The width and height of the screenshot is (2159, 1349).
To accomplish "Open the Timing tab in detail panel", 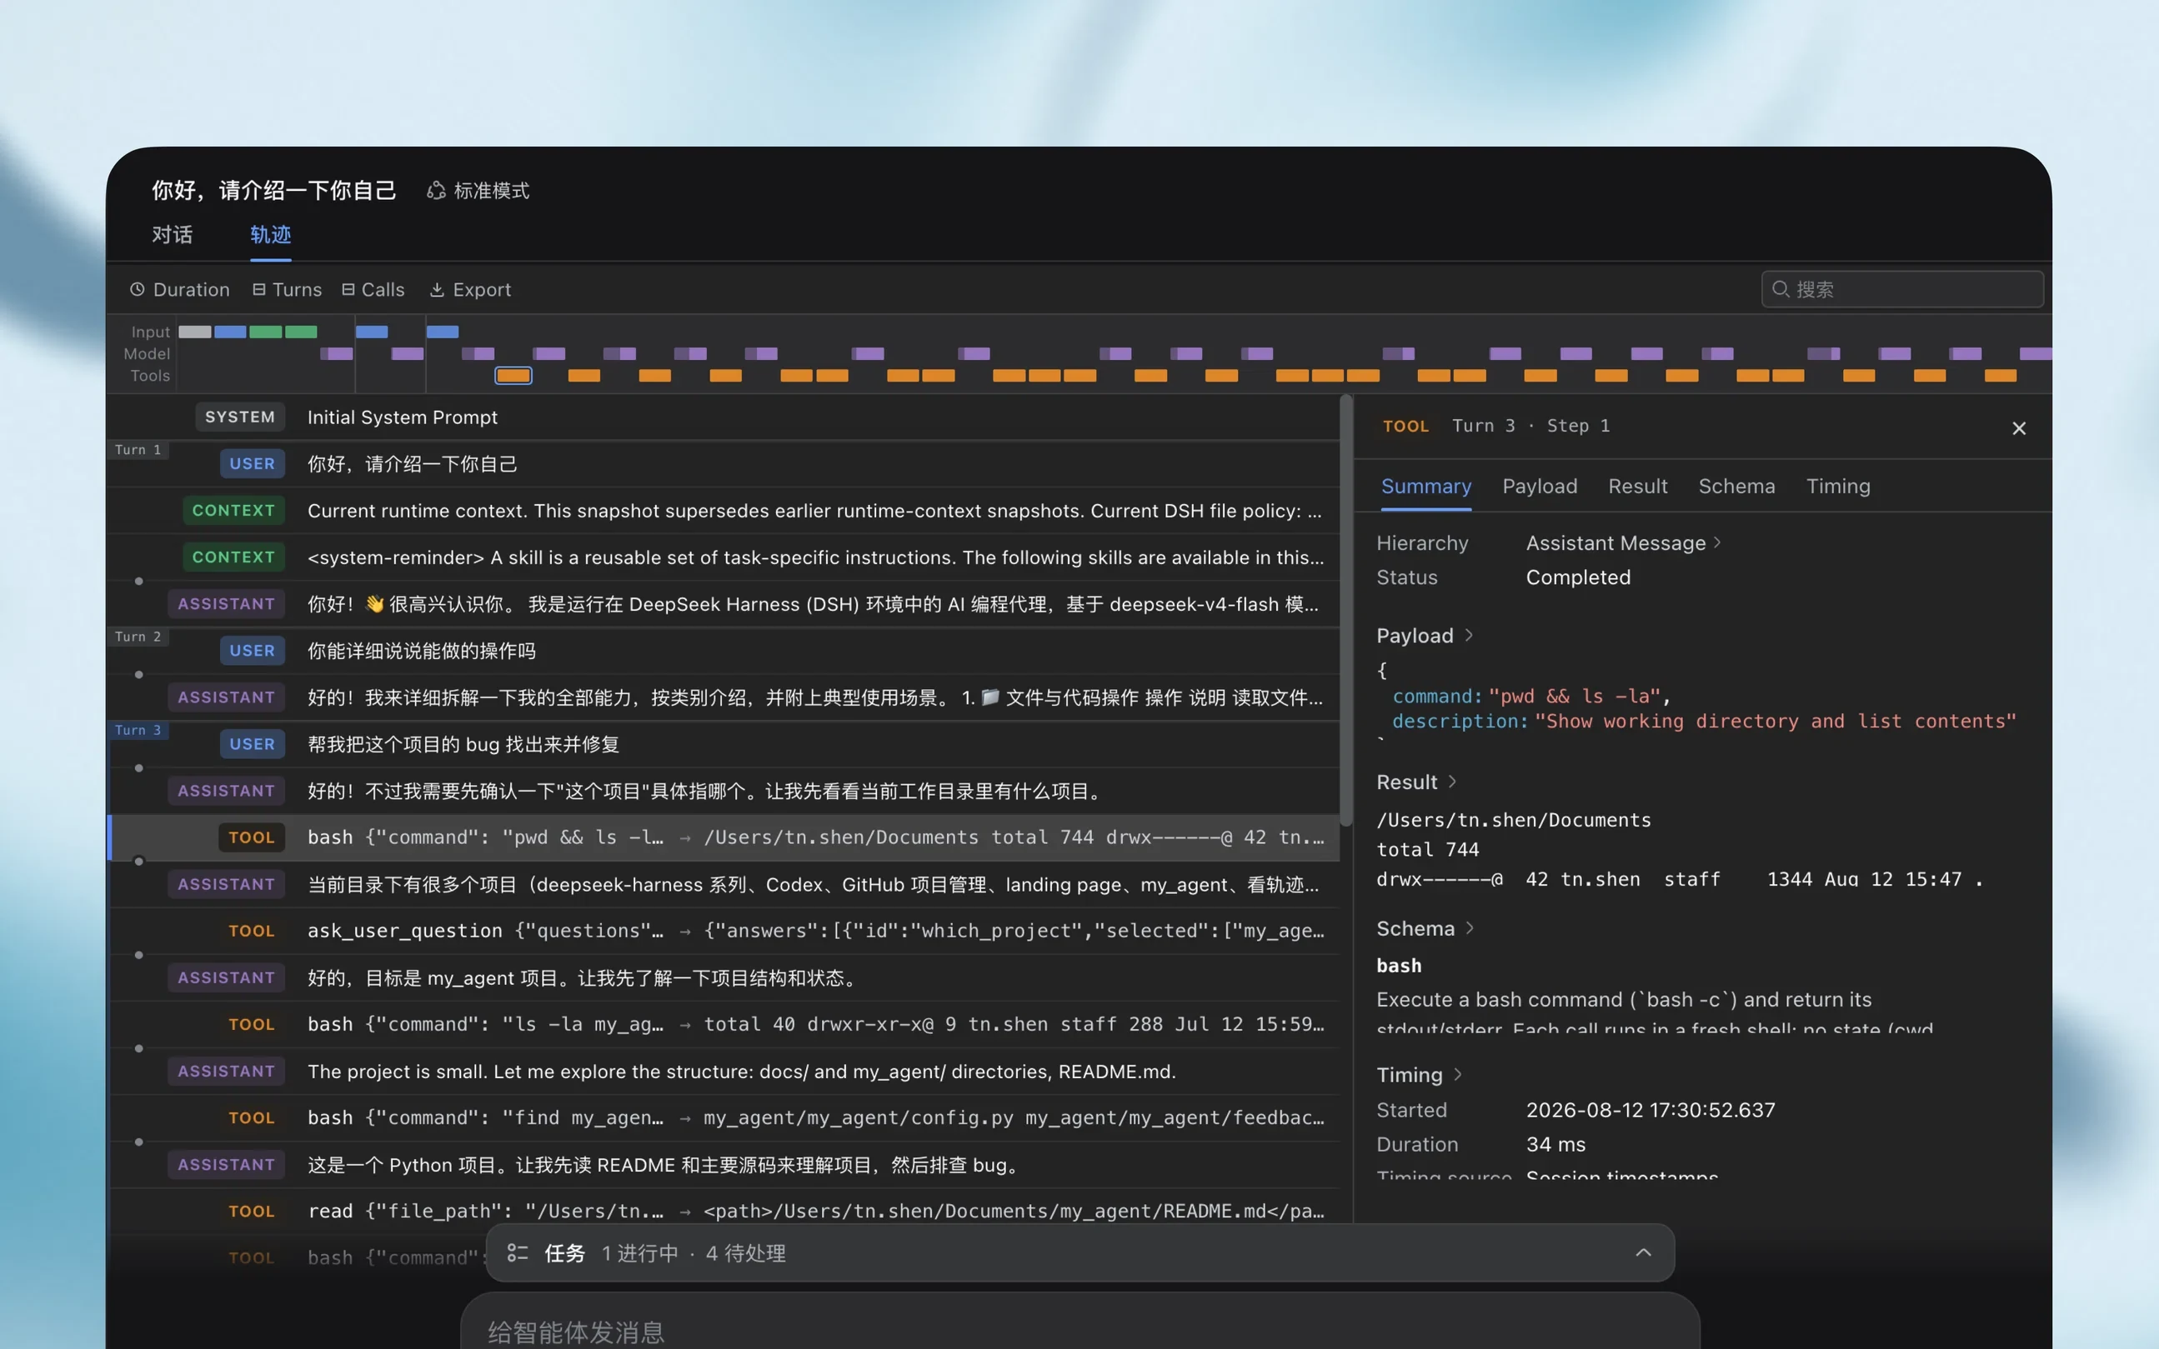I will 1838,487.
